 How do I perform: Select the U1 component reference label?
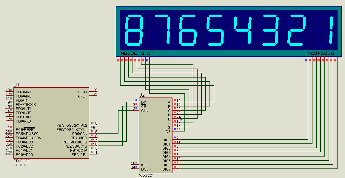click(16, 85)
